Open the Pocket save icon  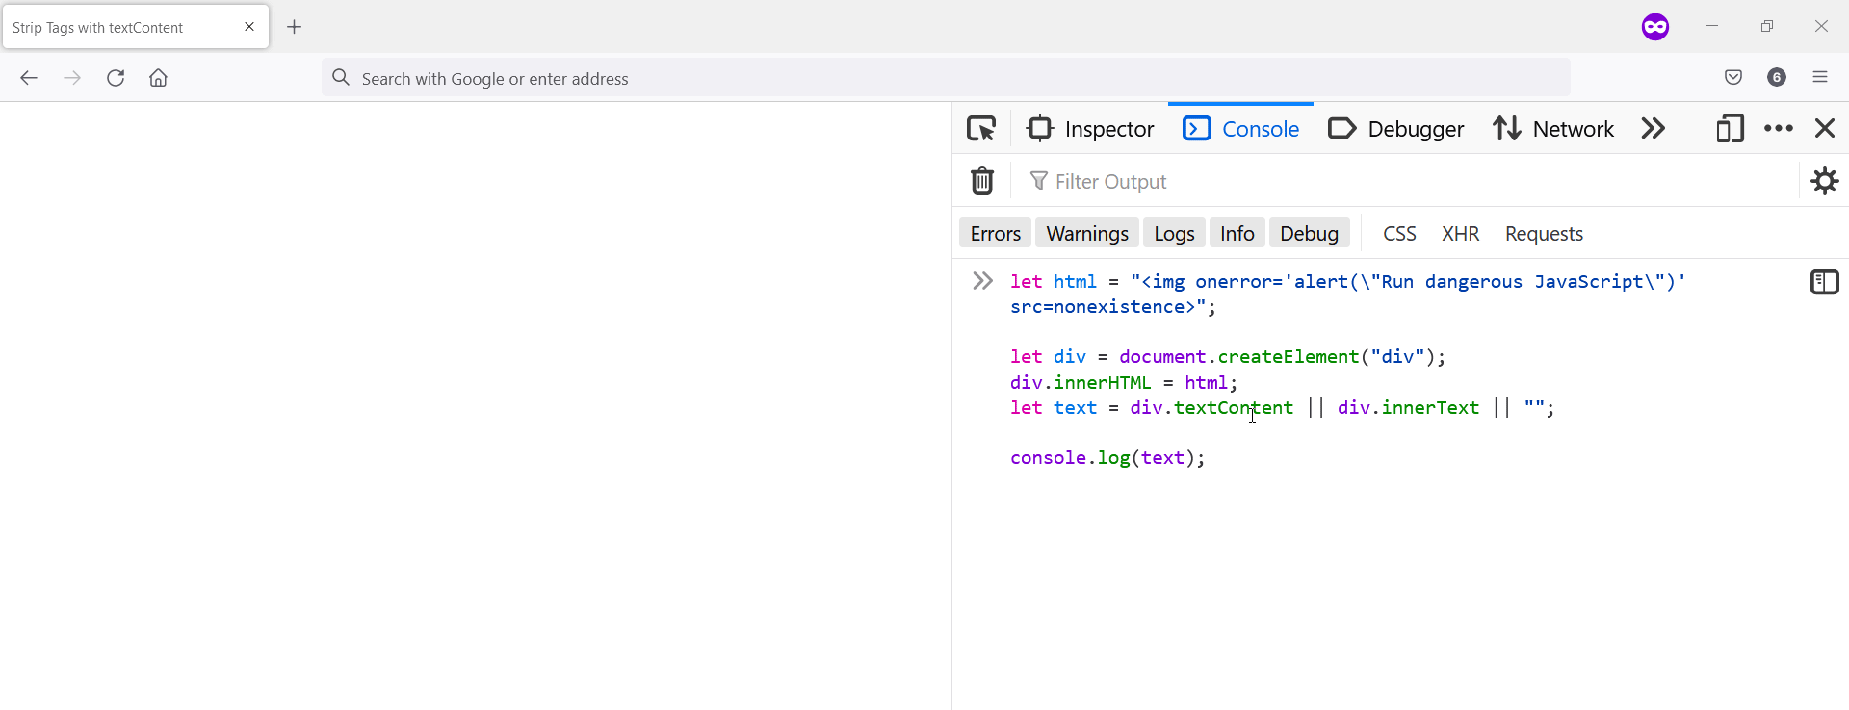[1733, 78]
